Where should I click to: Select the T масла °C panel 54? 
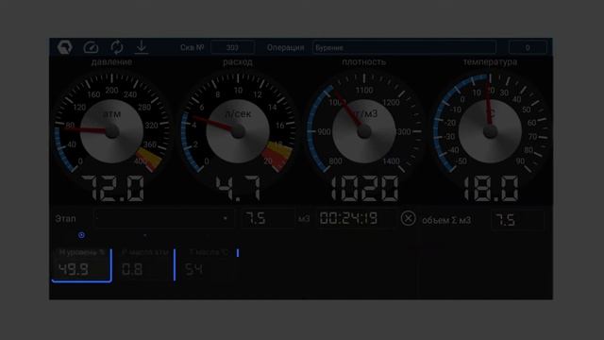[x=210, y=264]
